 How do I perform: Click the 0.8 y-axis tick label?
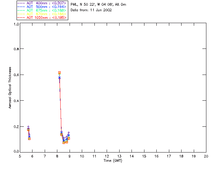tap(16, 49)
